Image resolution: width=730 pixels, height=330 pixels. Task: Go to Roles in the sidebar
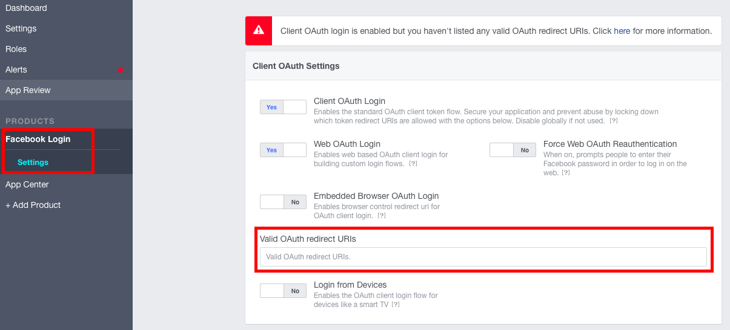pos(16,49)
